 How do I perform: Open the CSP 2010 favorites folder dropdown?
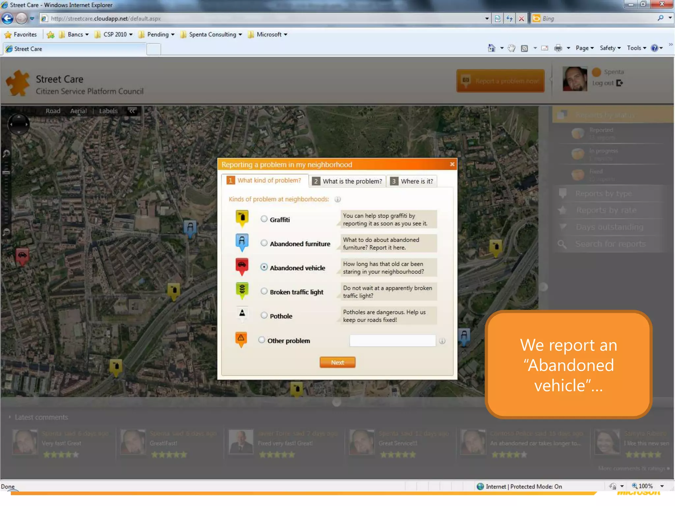point(113,35)
